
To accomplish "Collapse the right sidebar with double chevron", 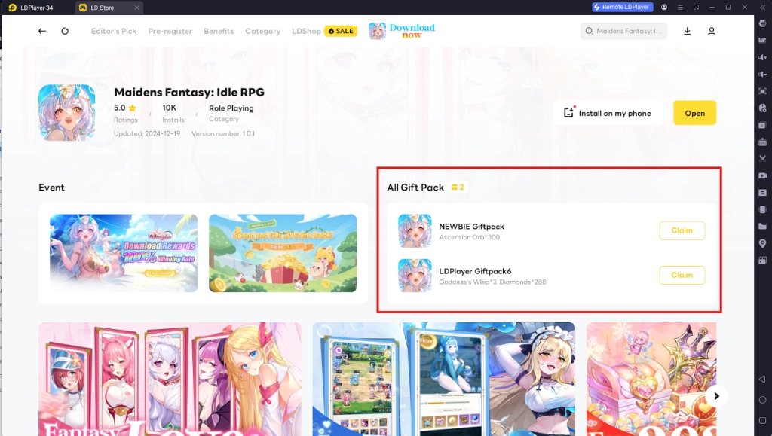I will [x=763, y=8].
